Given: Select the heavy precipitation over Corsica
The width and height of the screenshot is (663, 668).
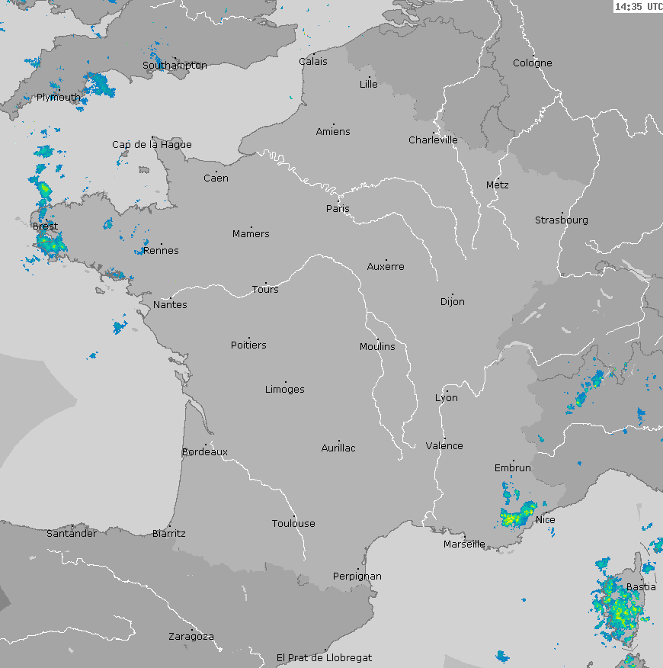Looking at the screenshot, I should [617, 606].
